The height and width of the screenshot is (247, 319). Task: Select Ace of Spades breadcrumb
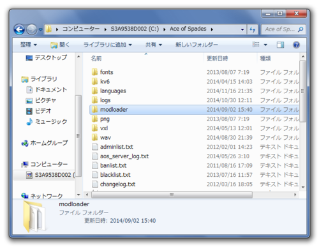point(188,29)
